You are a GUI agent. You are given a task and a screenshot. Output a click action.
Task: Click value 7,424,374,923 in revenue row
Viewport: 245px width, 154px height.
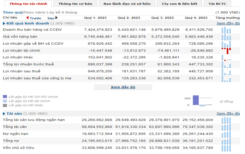point(98,30)
